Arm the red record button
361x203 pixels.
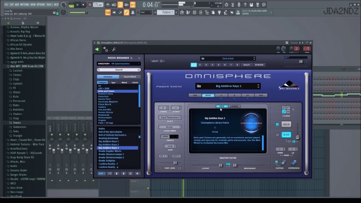pos(90,5)
